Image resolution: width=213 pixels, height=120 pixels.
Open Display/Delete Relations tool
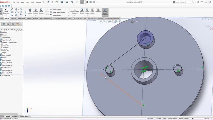[x=75, y=11]
